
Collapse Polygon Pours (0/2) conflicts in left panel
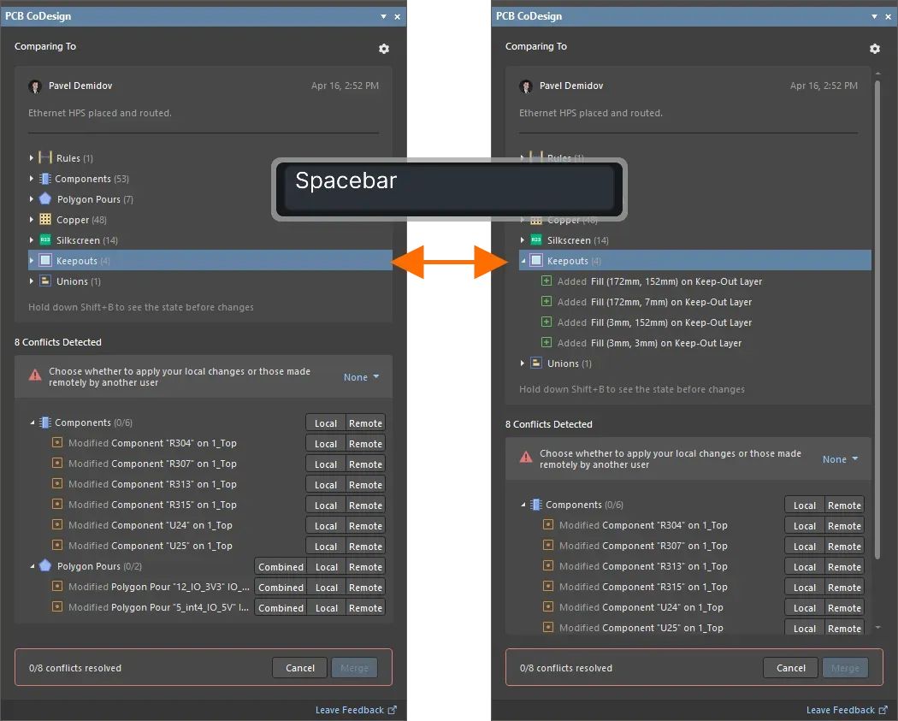pos(32,566)
